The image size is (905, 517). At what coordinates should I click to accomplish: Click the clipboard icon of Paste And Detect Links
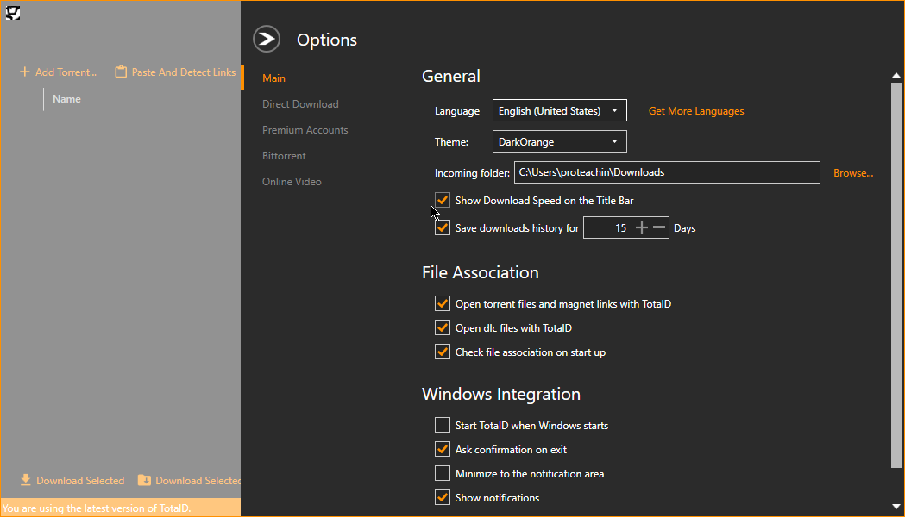pyautogui.click(x=121, y=72)
